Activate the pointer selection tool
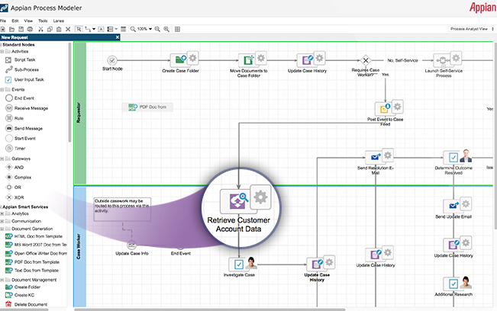This screenshot has height=311, width=497. coord(79,29)
